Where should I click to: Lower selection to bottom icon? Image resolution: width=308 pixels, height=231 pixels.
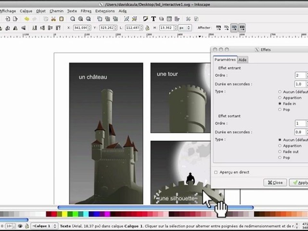point(35,28)
